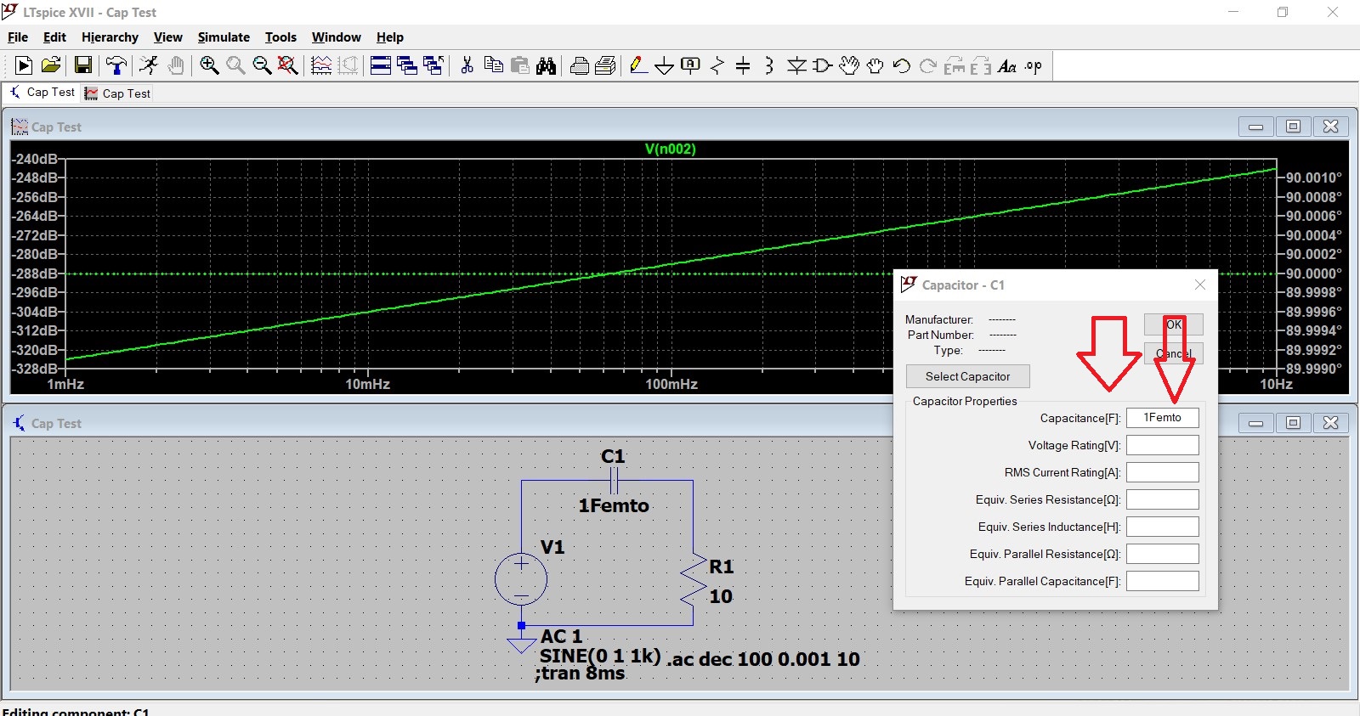Viewport: 1360px width, 716px height.
Task: Open the Tools menu
Action: click(x=280, y=37)
